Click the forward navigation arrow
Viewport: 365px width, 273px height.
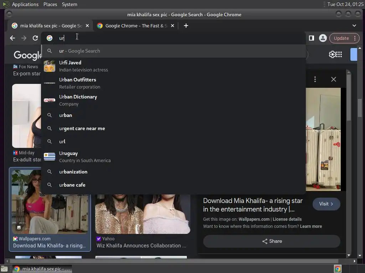[x=24, y=38]
